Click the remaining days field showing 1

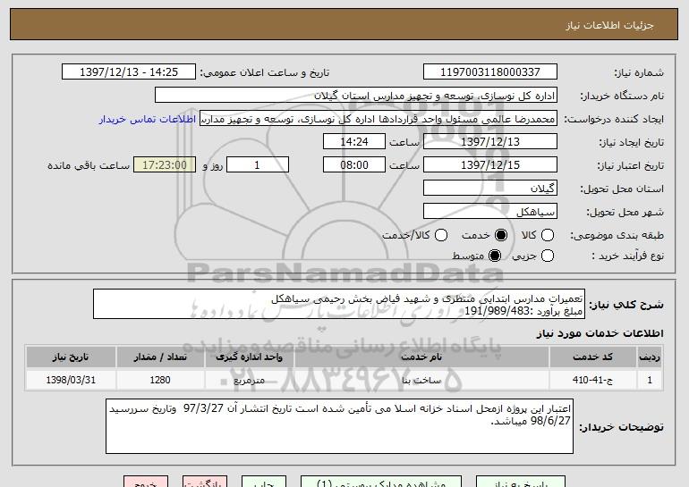pos(258,165)
